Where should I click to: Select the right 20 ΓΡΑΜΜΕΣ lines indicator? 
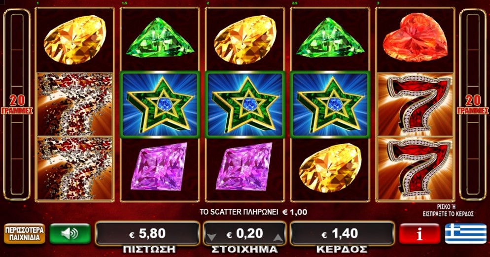(472, 104)
